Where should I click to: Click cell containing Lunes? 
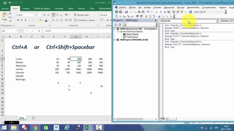click(x=21, y=59)
